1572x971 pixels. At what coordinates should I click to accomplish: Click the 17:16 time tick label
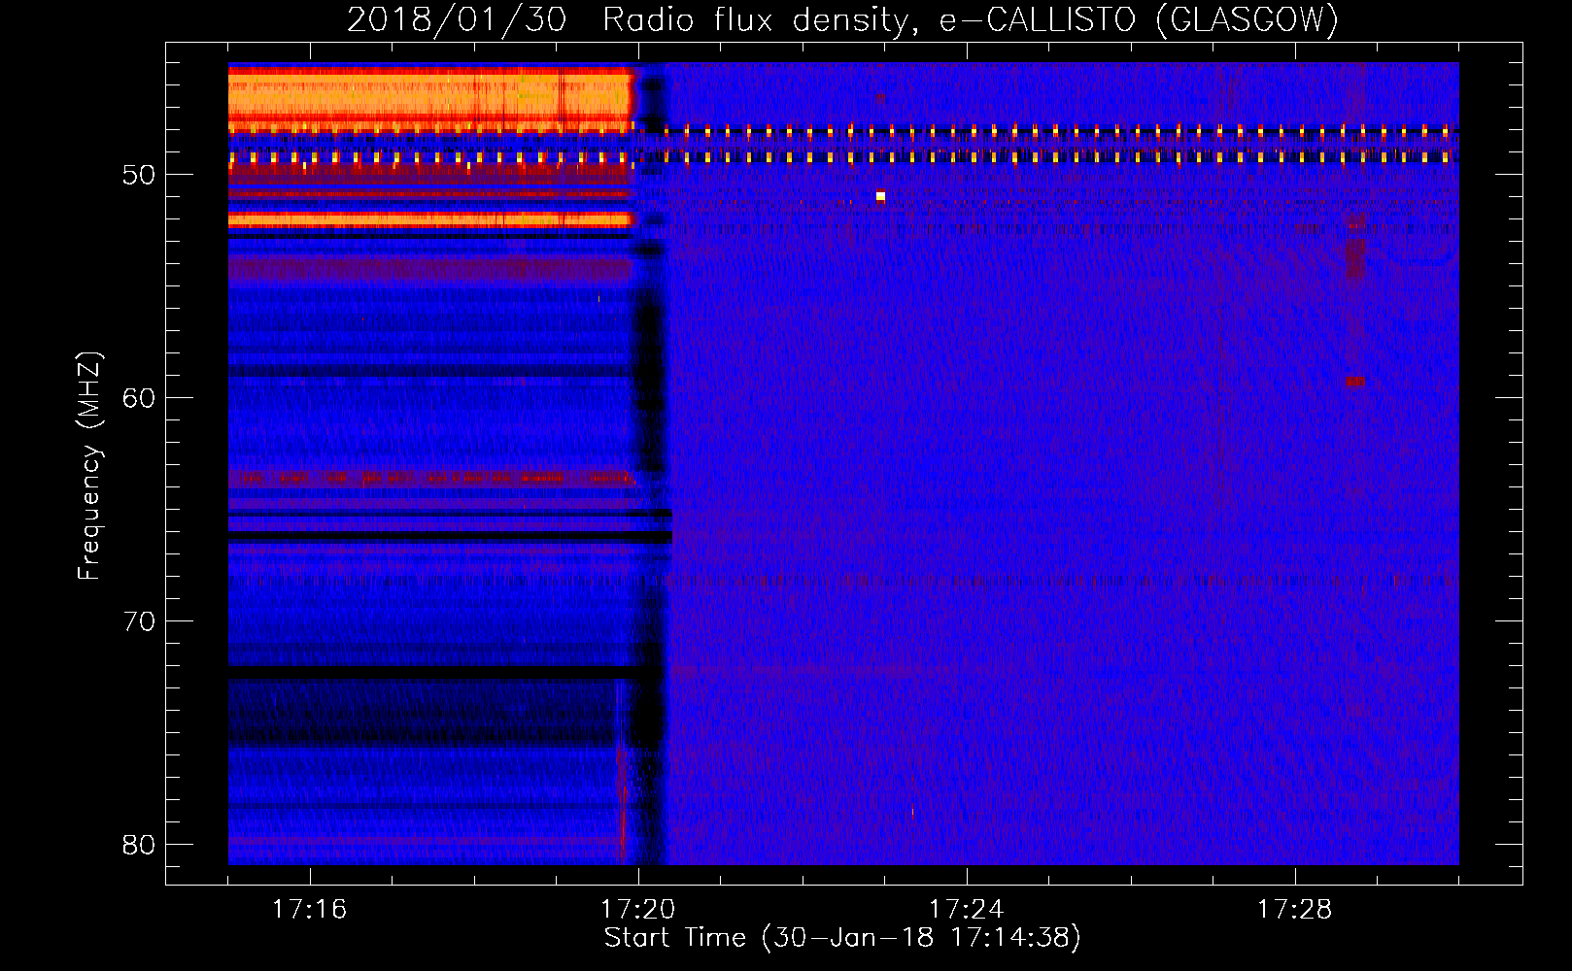pos(309,910)
